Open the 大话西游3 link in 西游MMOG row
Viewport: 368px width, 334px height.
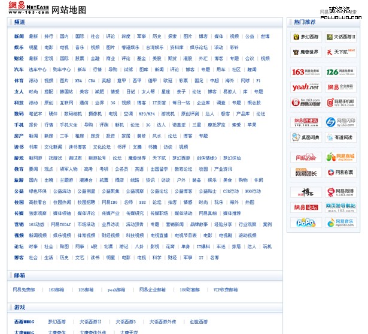126,321
